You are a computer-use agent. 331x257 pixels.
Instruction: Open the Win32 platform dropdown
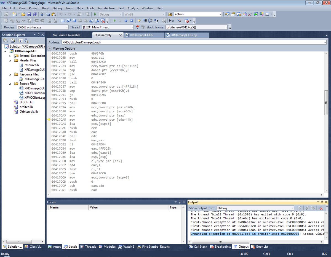144,14
